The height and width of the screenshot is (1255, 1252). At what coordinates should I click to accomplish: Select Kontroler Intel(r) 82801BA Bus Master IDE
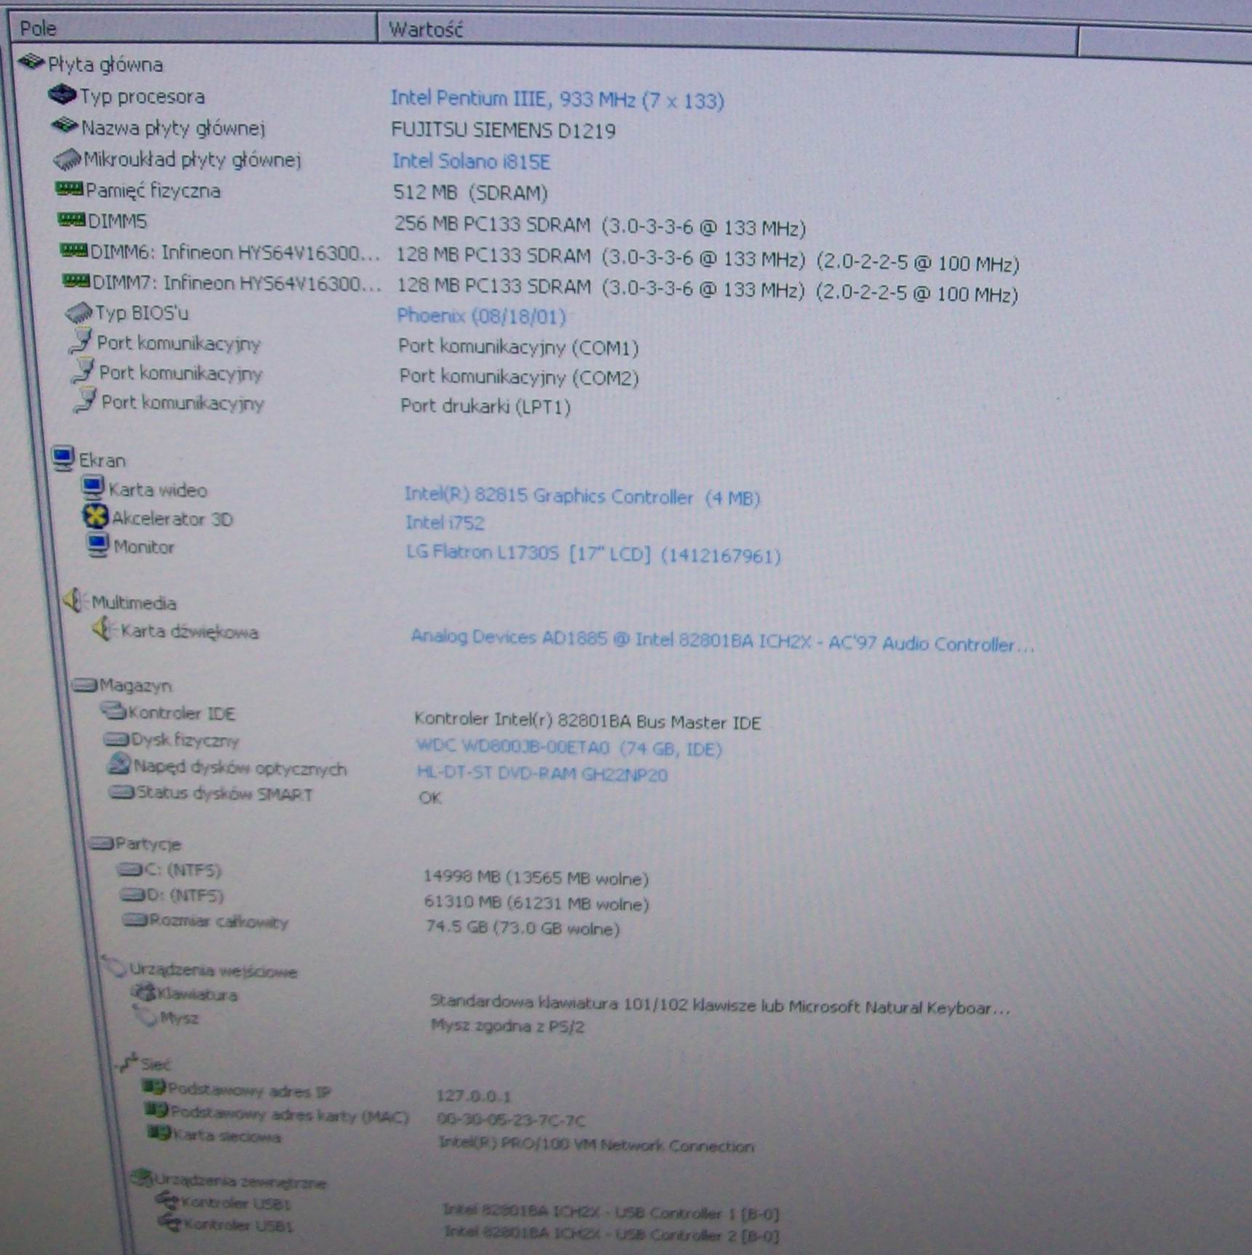click(587, 720)
